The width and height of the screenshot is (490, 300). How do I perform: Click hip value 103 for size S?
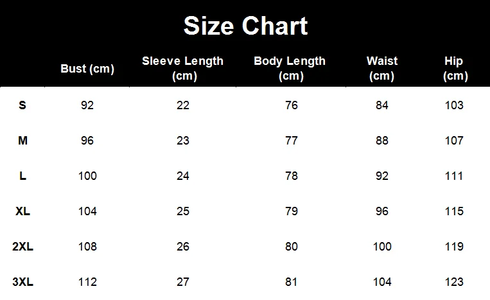(x=454, y=105)
